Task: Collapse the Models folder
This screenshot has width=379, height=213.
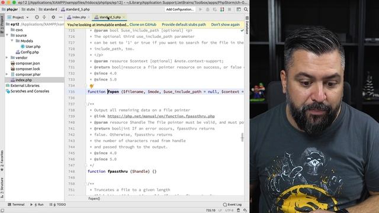Action: point(12,41)
